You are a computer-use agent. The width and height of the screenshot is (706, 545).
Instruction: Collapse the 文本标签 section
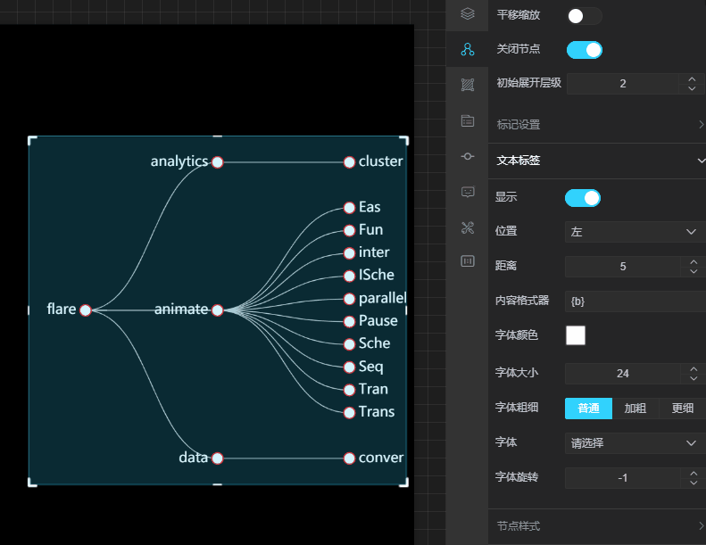(x=597, y=161)
